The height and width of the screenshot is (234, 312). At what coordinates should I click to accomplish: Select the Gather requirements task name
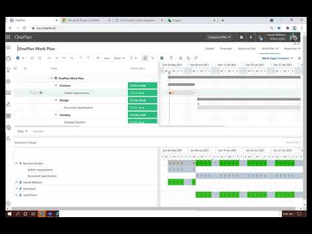pyautogui.click(x=77, y=93)
